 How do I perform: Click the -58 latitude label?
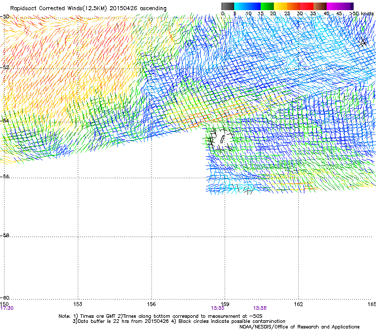click(5, 236)
